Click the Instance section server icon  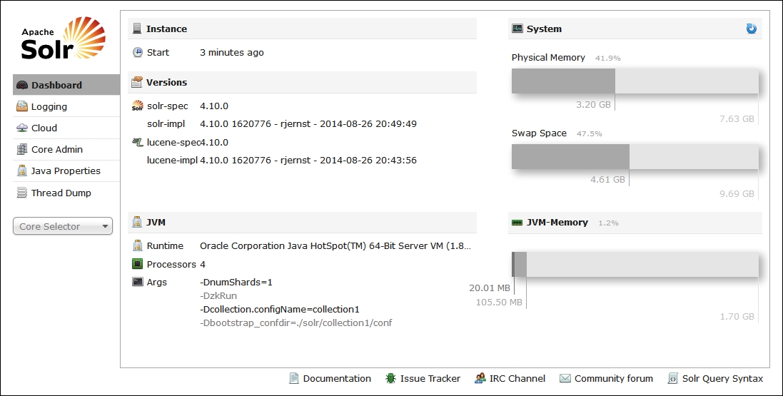(137, 29)
